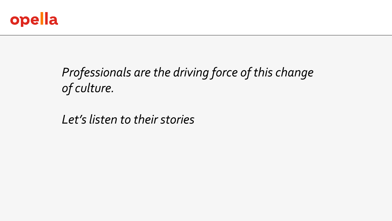Viewport: 392px width, 221px height.
Task: Click the word "the" before driving
Action: (162, 72)
